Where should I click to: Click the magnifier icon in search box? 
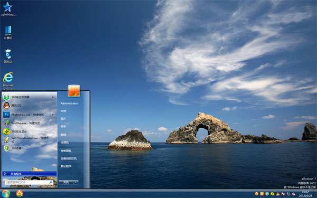point(51,182)
